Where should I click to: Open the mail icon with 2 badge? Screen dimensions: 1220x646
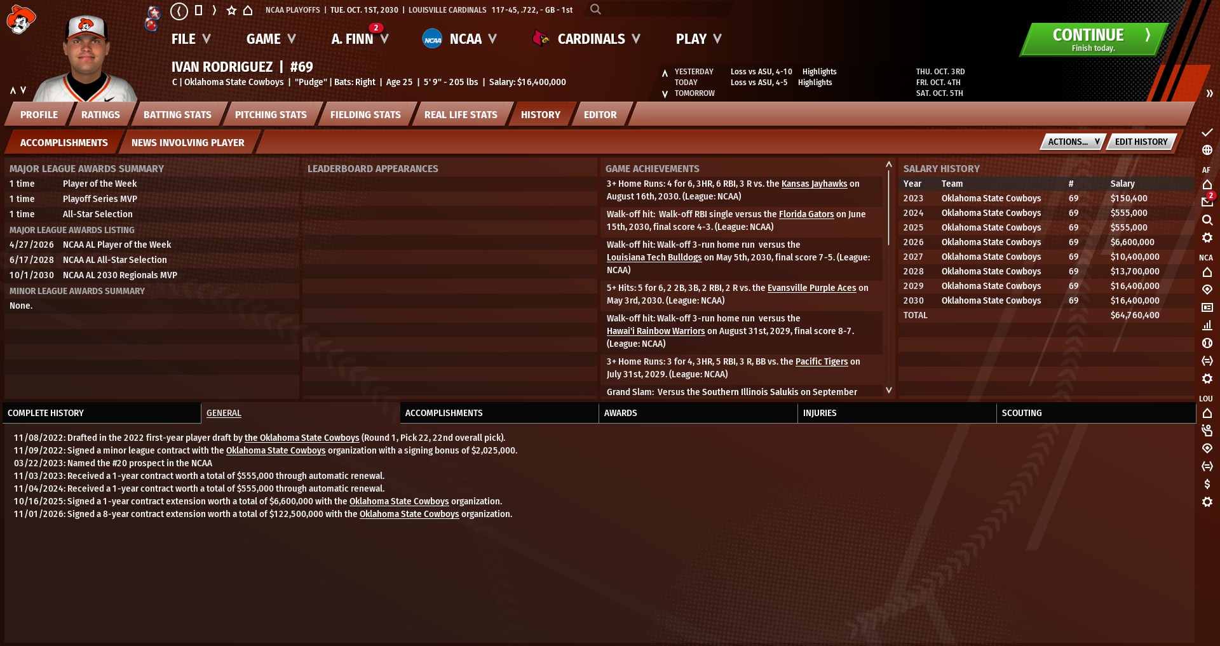click(x=1207, y=201)
